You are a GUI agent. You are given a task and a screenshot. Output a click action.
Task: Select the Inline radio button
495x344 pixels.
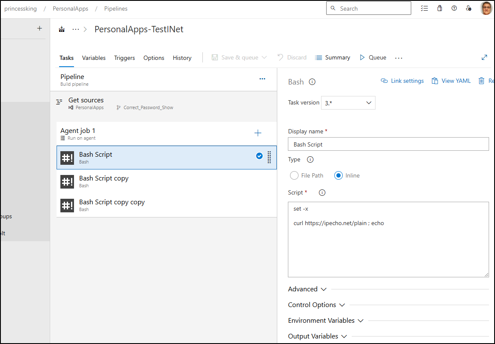(339, 176)
